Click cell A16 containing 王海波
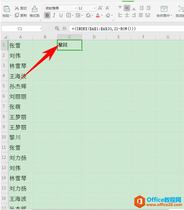Screen dimensions: 184x210 click(20, 198)
